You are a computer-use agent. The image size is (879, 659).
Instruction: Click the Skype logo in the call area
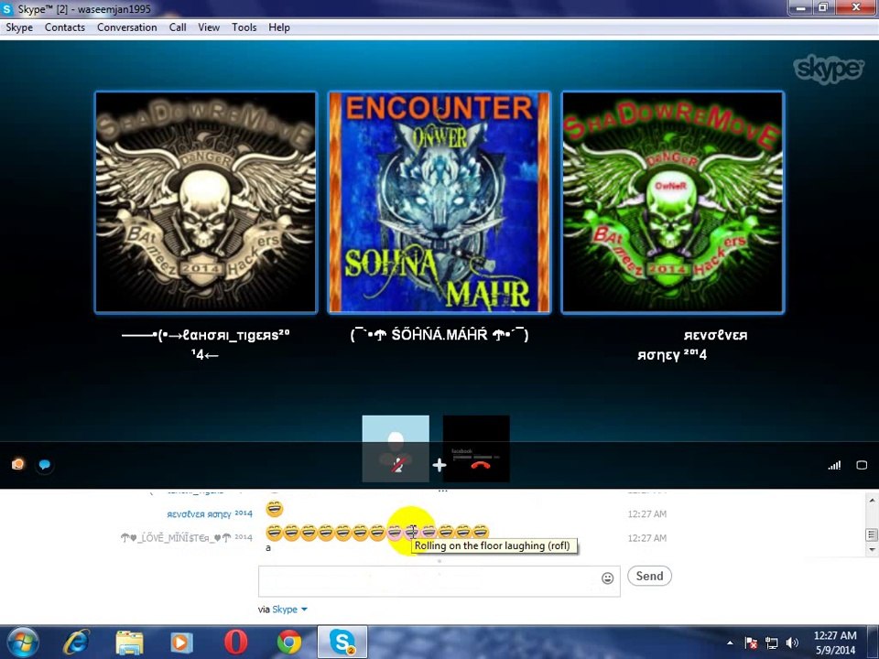[x=828, y=69]
